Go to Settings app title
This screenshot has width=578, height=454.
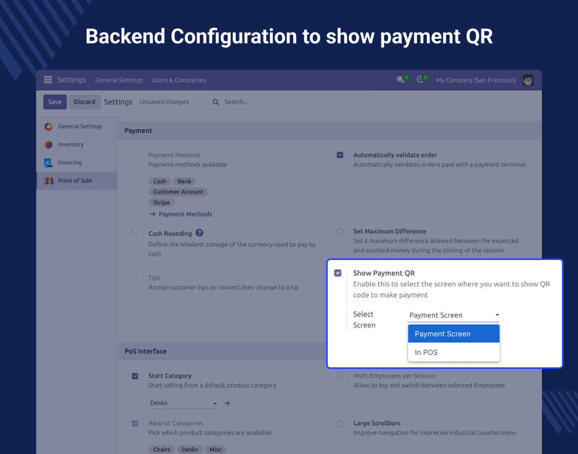pyautogui.click(x=72, y=79)
